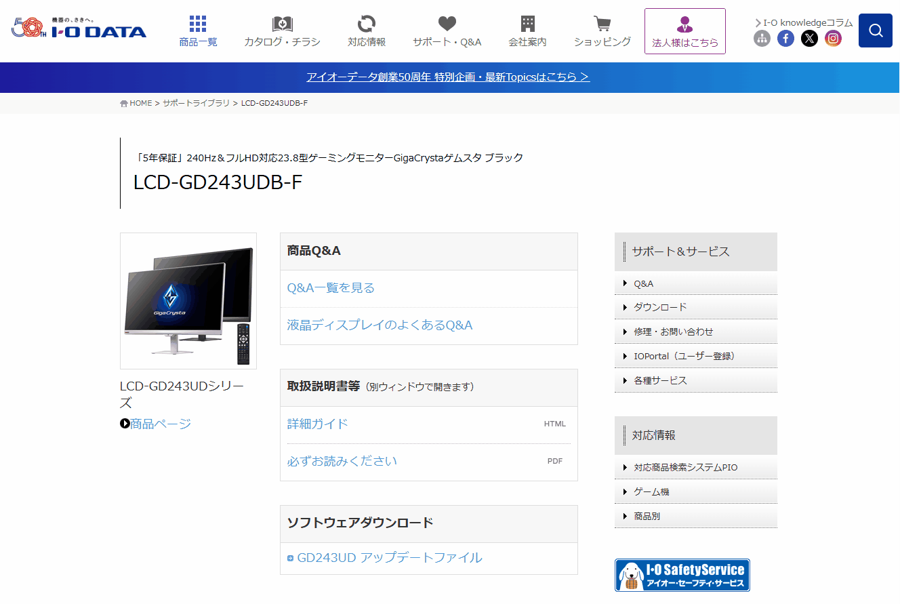
Task: Open 対応情報 in top navigation
Action: 367,31
